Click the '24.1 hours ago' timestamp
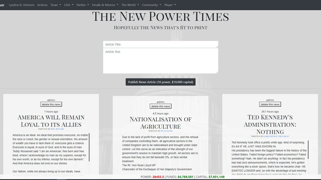 (270, 112)
